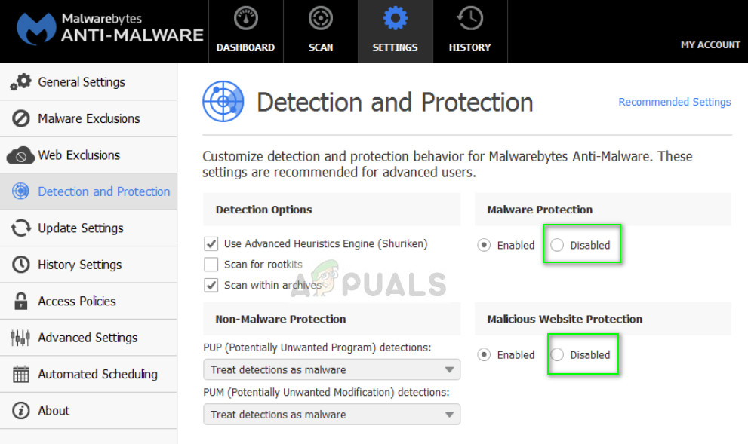748x444 pixels.
Task: Click the Dashboard gauge icon
Action: pyautogui.click(x=245, y=17)
